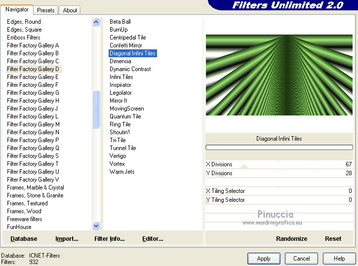Select the Dynamic Contrast filter
This screenshot has height=266, width=358.
click(x=130, y=69)
